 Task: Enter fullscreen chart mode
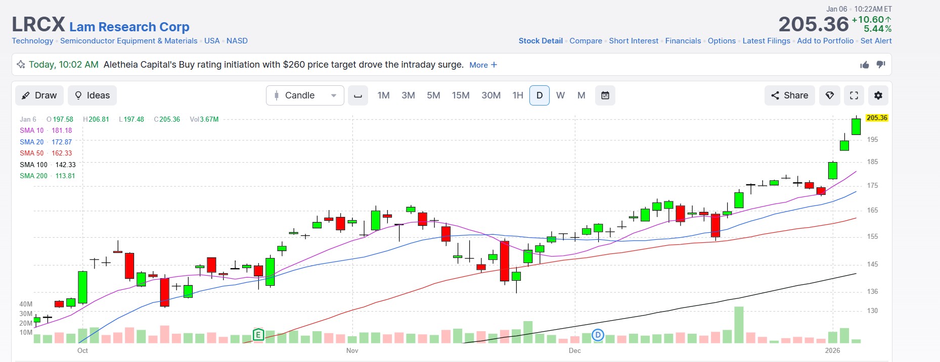click(x=854, y=95)
